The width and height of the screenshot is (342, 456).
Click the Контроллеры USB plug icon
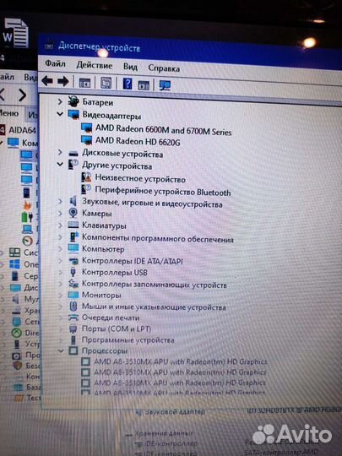click(x=73, y=272)
